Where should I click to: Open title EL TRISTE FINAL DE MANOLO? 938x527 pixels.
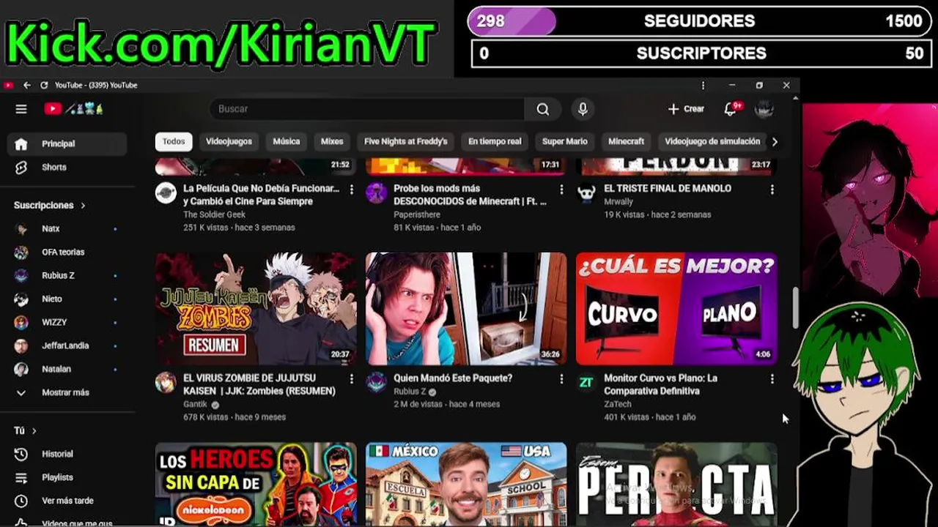coord(668,189)
